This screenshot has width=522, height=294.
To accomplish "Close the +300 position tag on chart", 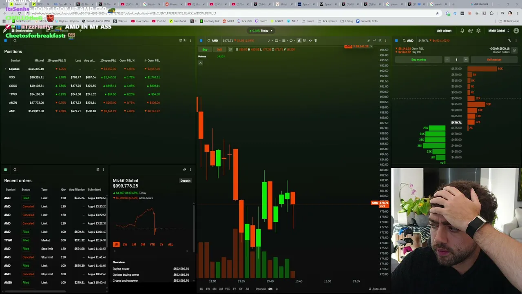I will [371, 46].
